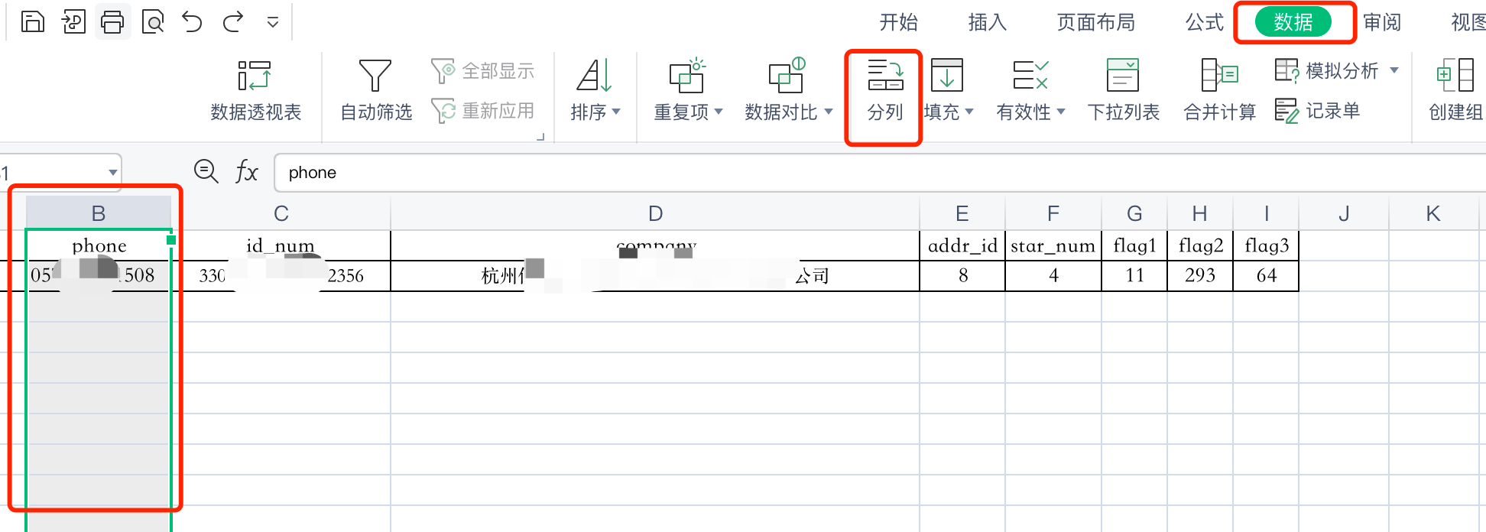The image size is (1486, 532).
Task: Open 合并计算 consolidate tool
Action: coord(1219,91)
